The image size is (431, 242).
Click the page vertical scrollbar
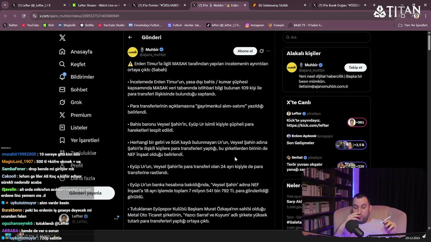(429, 42)
